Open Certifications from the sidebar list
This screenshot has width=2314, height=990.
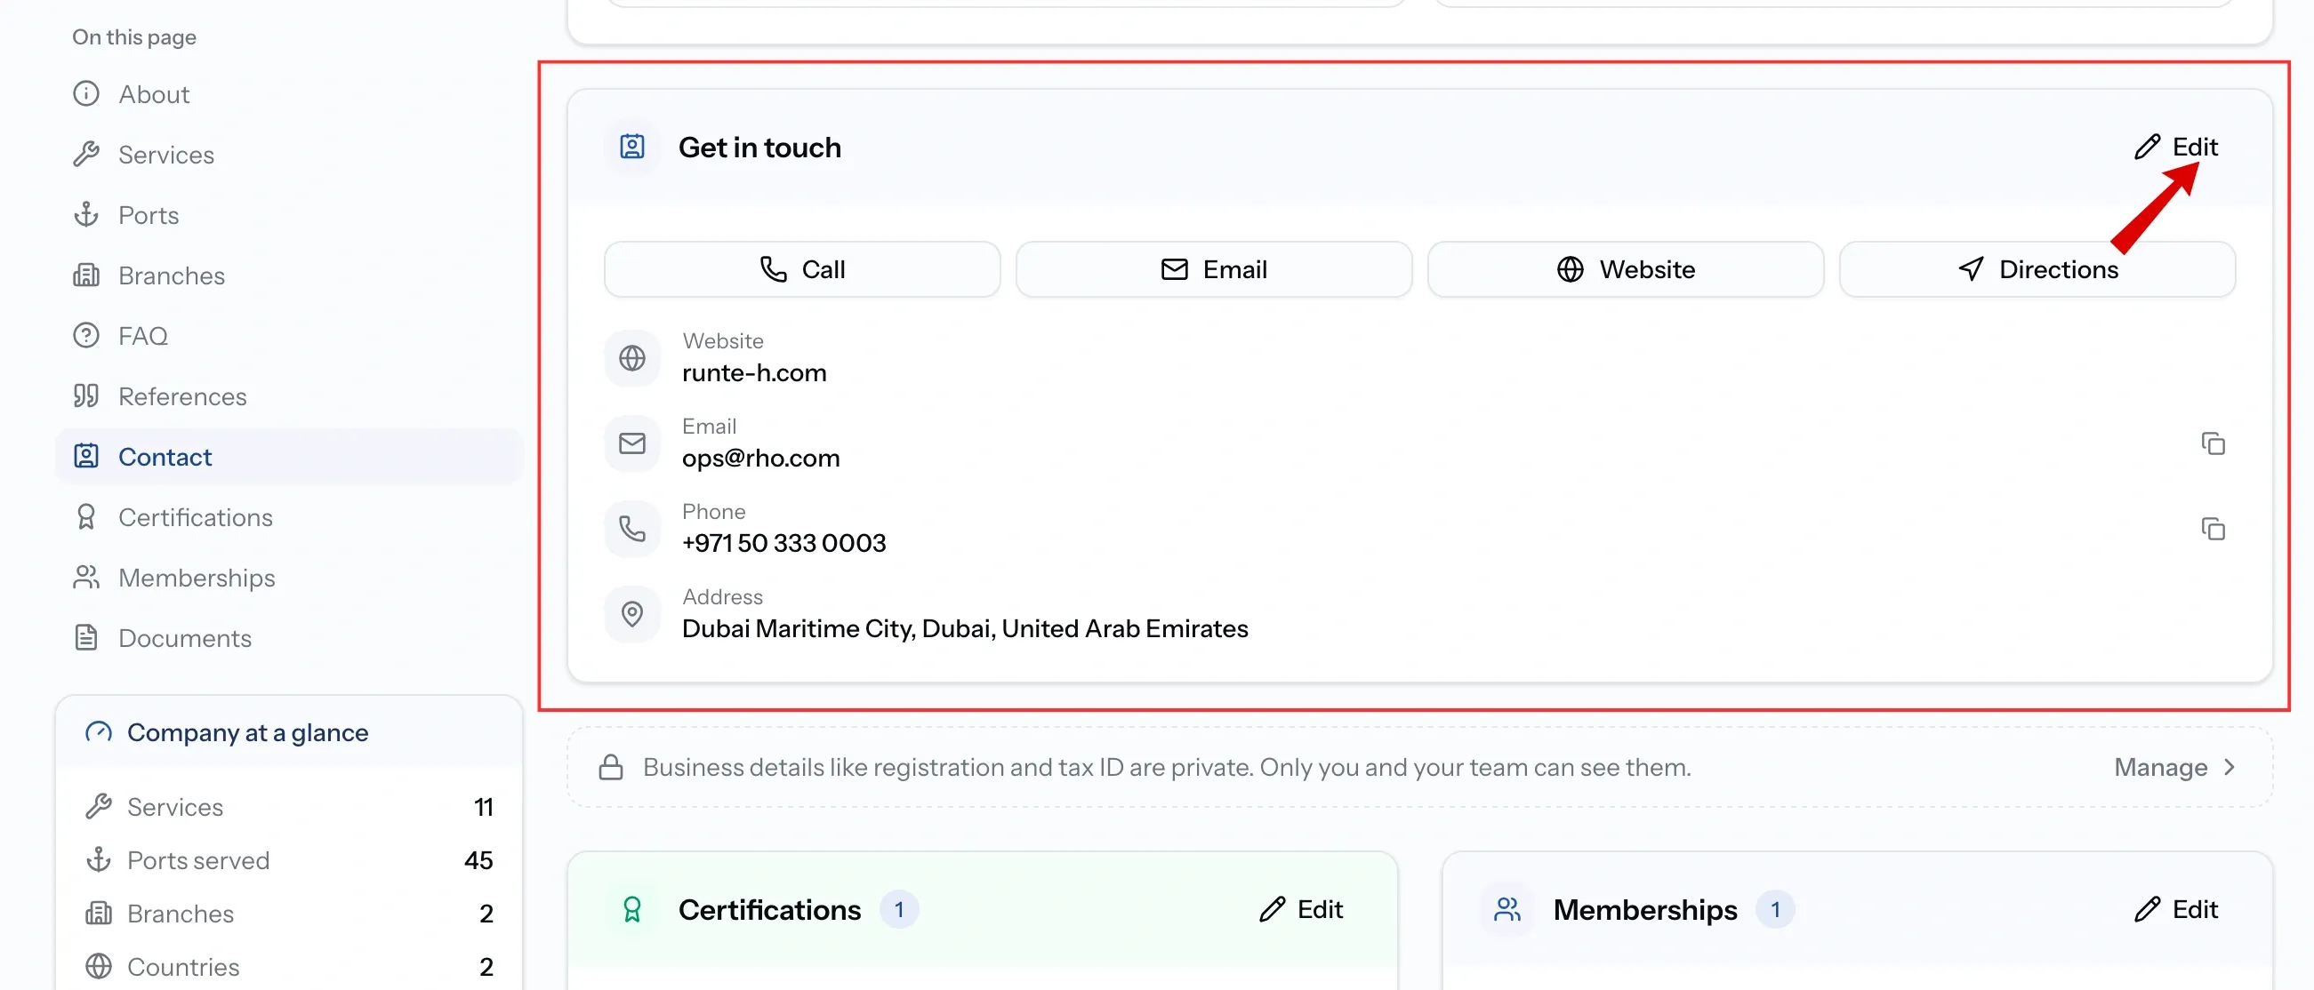tap(288, 517)
